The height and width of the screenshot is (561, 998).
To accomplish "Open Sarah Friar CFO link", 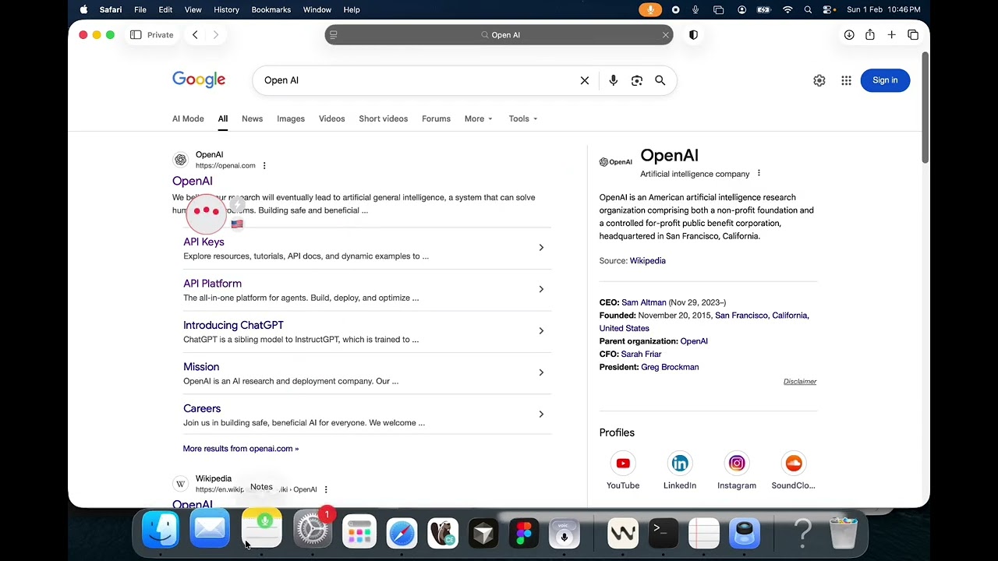I will click(x=641, y=354).
